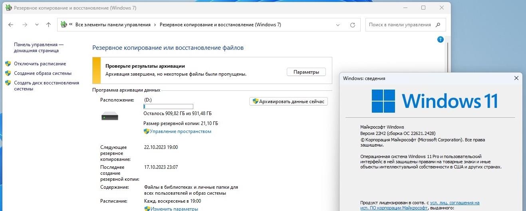526x211 pixels.
Task: Click Изменить параметры link
Action: pos(174,209)
